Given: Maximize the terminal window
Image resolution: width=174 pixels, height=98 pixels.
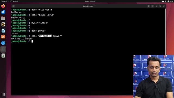Looking at the screenshot, I should 160,6.
